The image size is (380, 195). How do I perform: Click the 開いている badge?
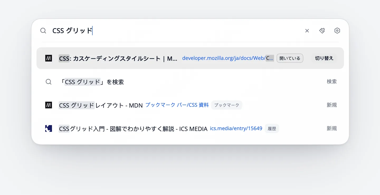[x=290, y=58]
